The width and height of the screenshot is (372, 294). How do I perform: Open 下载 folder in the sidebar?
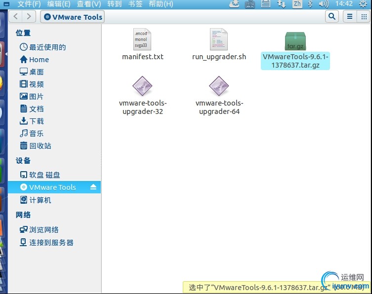click(54, 121)
